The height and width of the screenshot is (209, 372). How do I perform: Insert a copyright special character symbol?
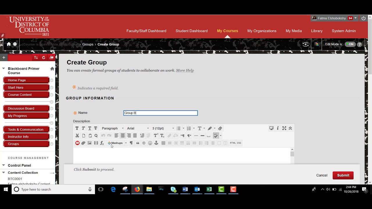point(144,143)
